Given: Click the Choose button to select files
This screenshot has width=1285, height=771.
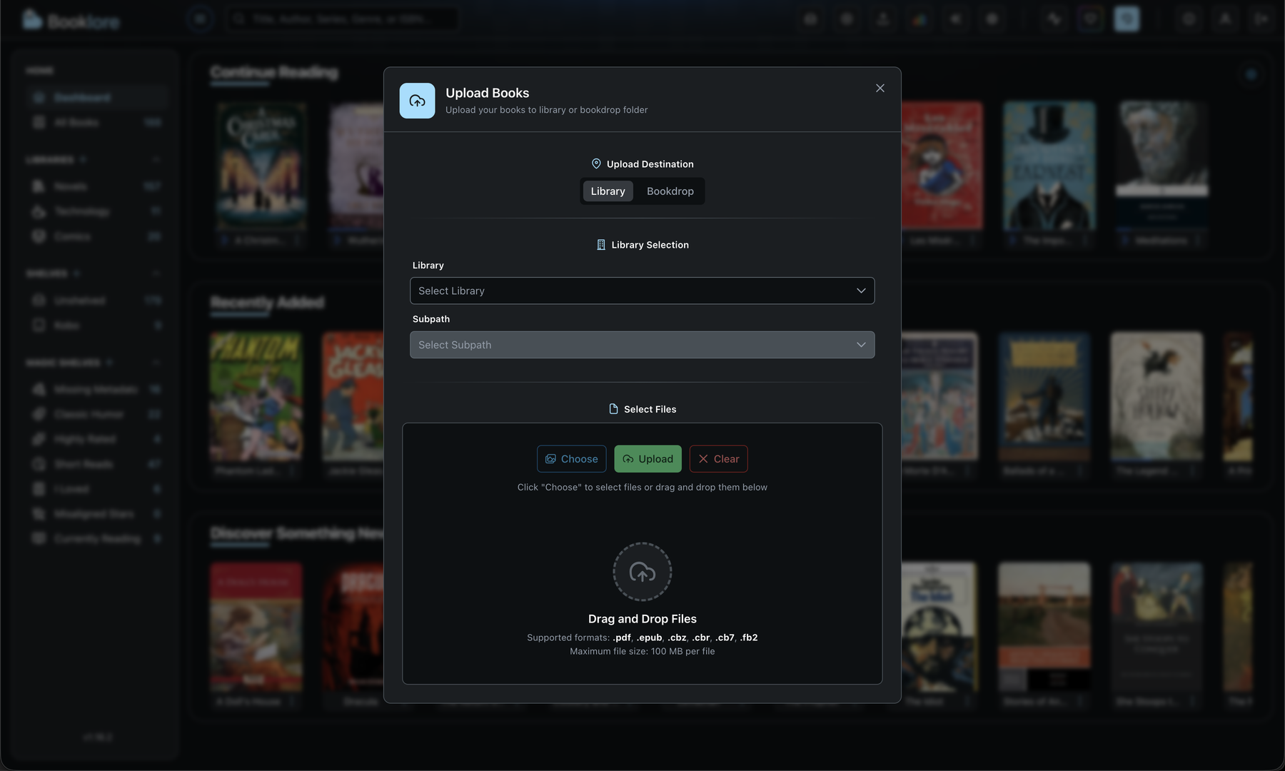Looking at the screenshot, I should (571, 458).
